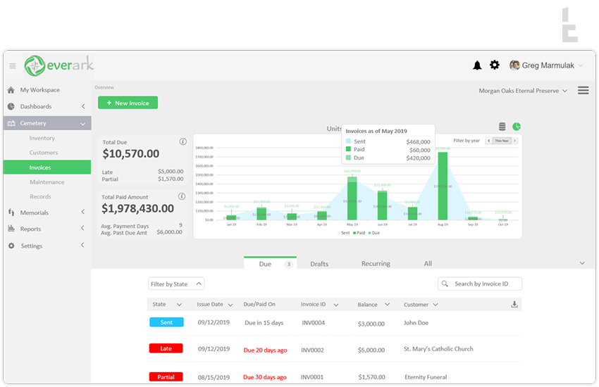Click Total Paid Amount info icon
Image resolution: width=599 pixels, height=387 pixels.
point(182,196)
